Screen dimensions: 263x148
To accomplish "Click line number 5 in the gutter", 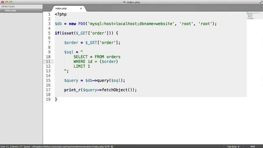I will tap(49, 33).
